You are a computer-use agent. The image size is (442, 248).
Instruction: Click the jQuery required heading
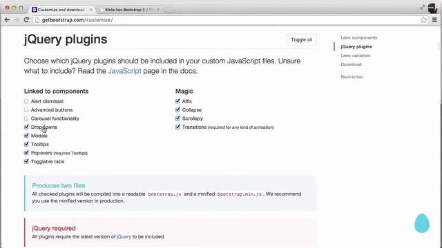click(x=54, y=228)
